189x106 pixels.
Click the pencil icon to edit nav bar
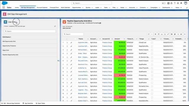point(187,8)
